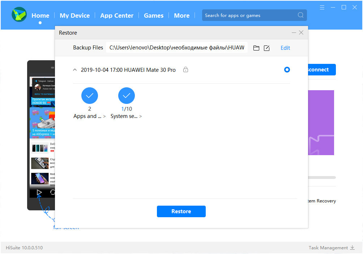Click the HiSuite bird logo
Viewport: 363px width, 254px height.
click(19, 14)
